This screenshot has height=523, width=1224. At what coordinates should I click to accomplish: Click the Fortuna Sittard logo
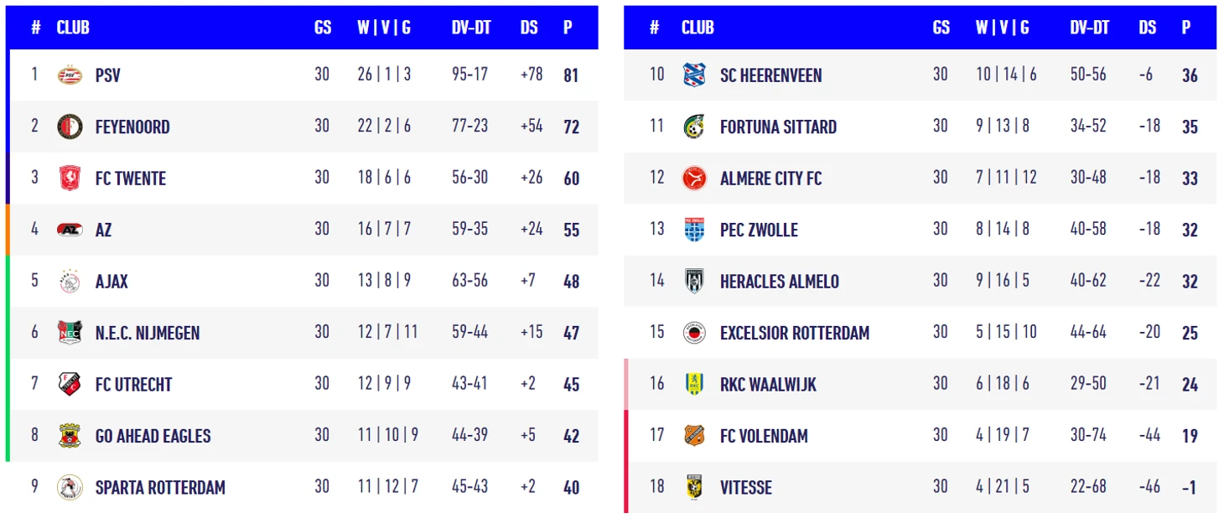click(694, 127)
